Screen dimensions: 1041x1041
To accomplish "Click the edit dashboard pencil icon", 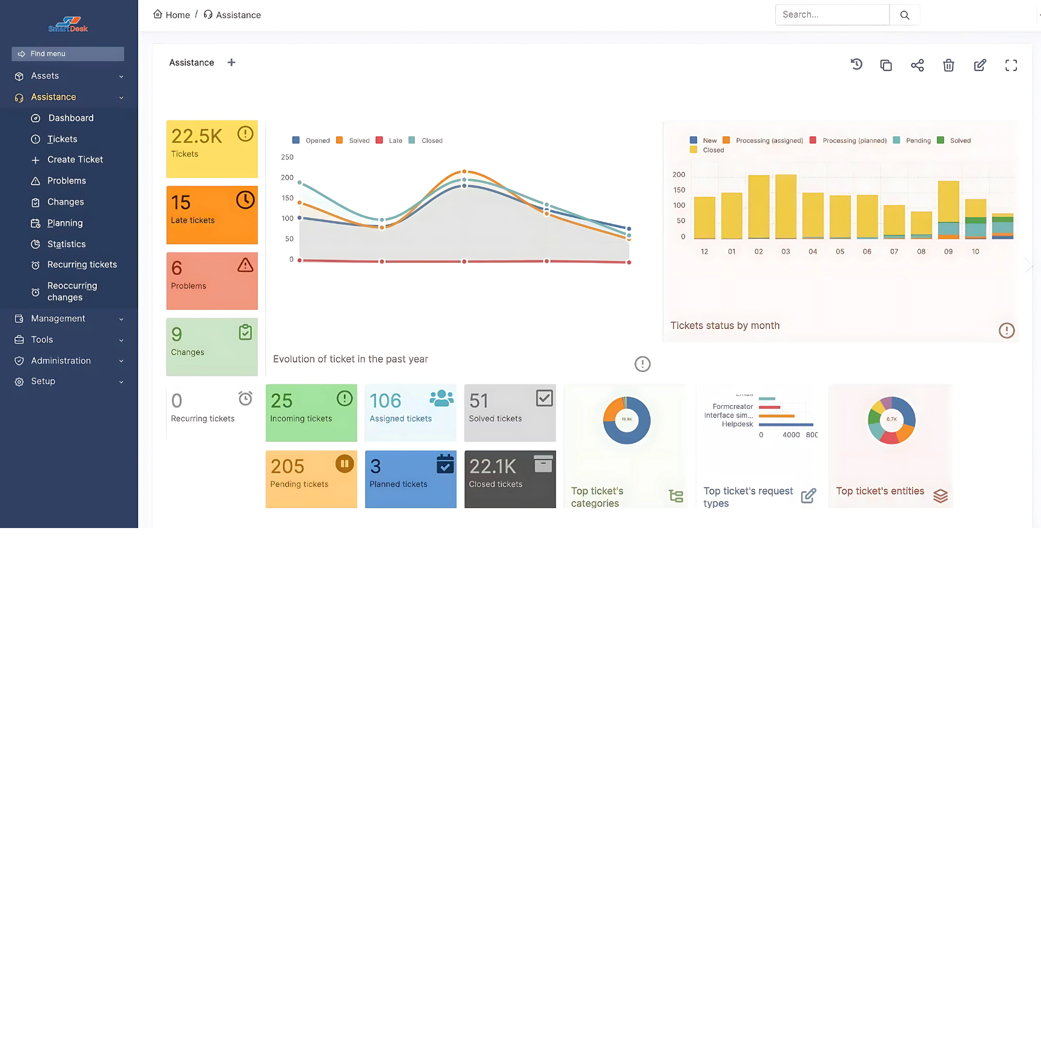I will (980, 65).
